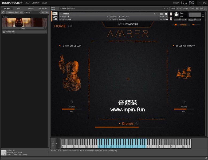Open the Purge dropdown menu
Image resolution: width=208 pixels, height=160 pixels.
pyautogui.click(x=164, y=17)
